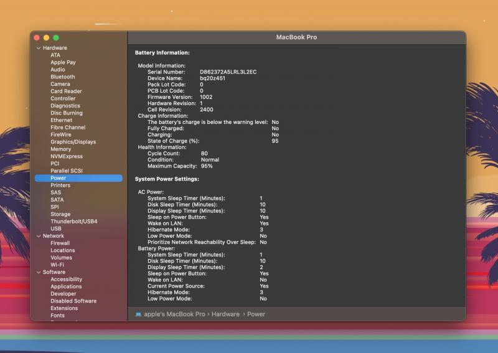
Task: Select Thunderbolt/USB4 entry
Action: (73, 222)
